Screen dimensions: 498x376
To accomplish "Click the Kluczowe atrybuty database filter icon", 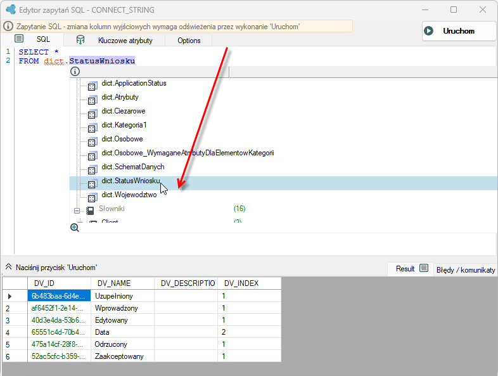I will click(x=80, y=40).
